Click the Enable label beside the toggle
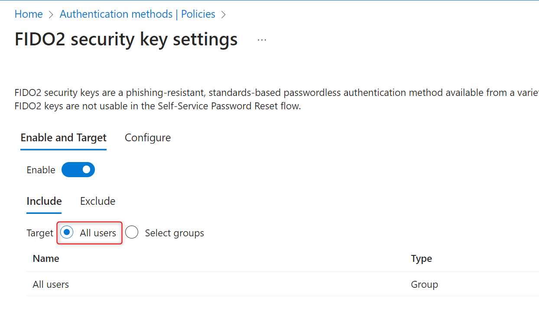The width and height of the screenshot is (539, 334). click(41, 170)
